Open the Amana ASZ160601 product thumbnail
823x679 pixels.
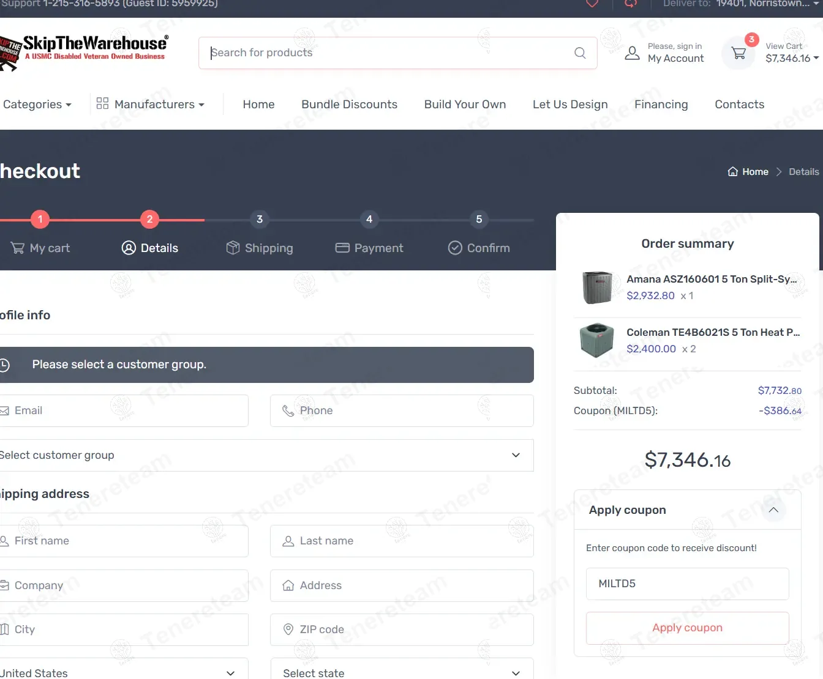click(x=597, y=288)
